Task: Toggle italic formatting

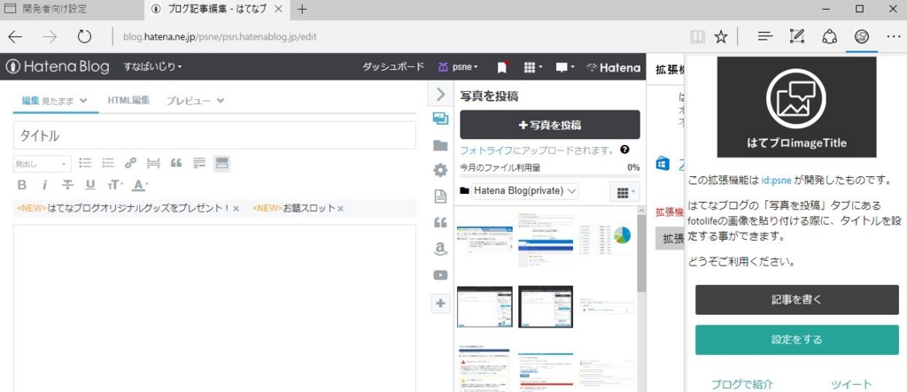Action: tap(44, 185)
